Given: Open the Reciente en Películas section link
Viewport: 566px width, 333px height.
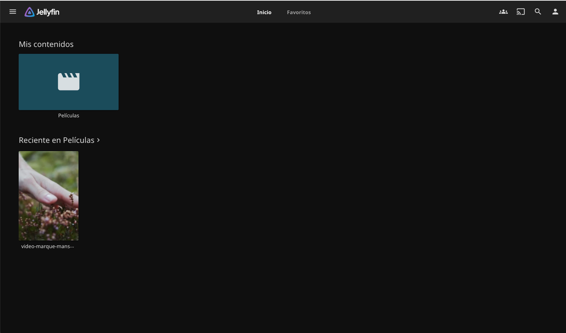Looking at the screenshot, I should point(56,140).
